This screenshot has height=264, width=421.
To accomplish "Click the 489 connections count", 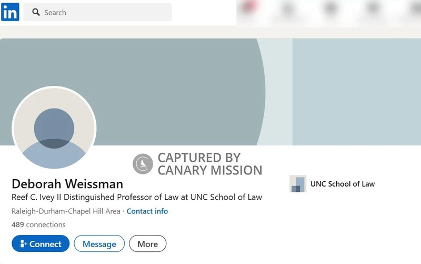I will coord(38,224).
